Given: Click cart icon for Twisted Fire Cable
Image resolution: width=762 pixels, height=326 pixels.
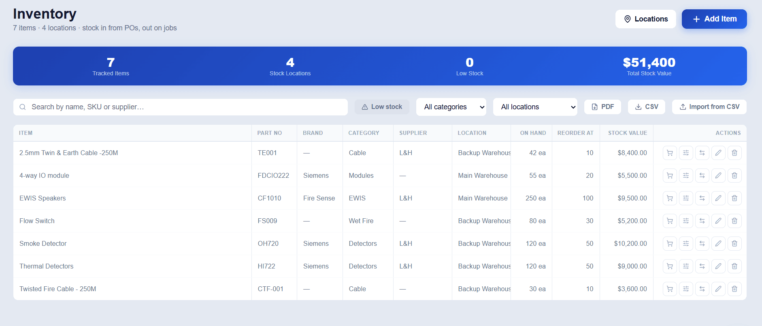Looking at the screenshot, I should coord(670,289).
